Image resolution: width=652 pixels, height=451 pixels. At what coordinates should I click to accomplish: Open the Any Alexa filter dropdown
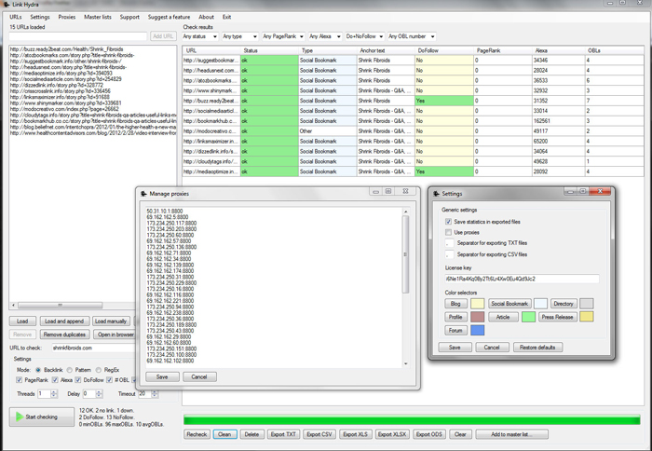[x=325, y=36]
